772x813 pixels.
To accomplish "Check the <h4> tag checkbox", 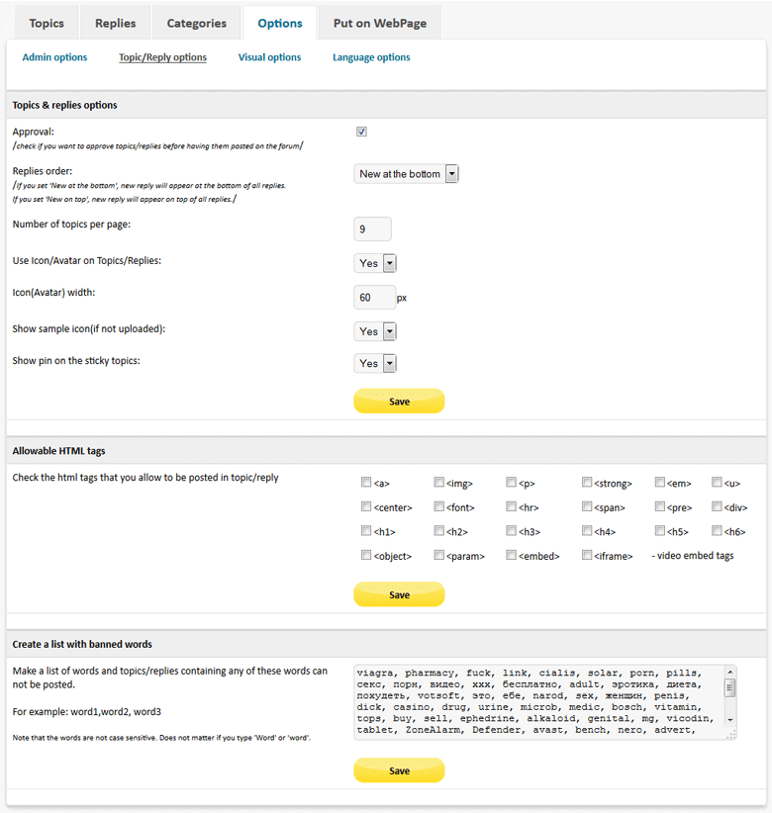I will pos(587,530).
